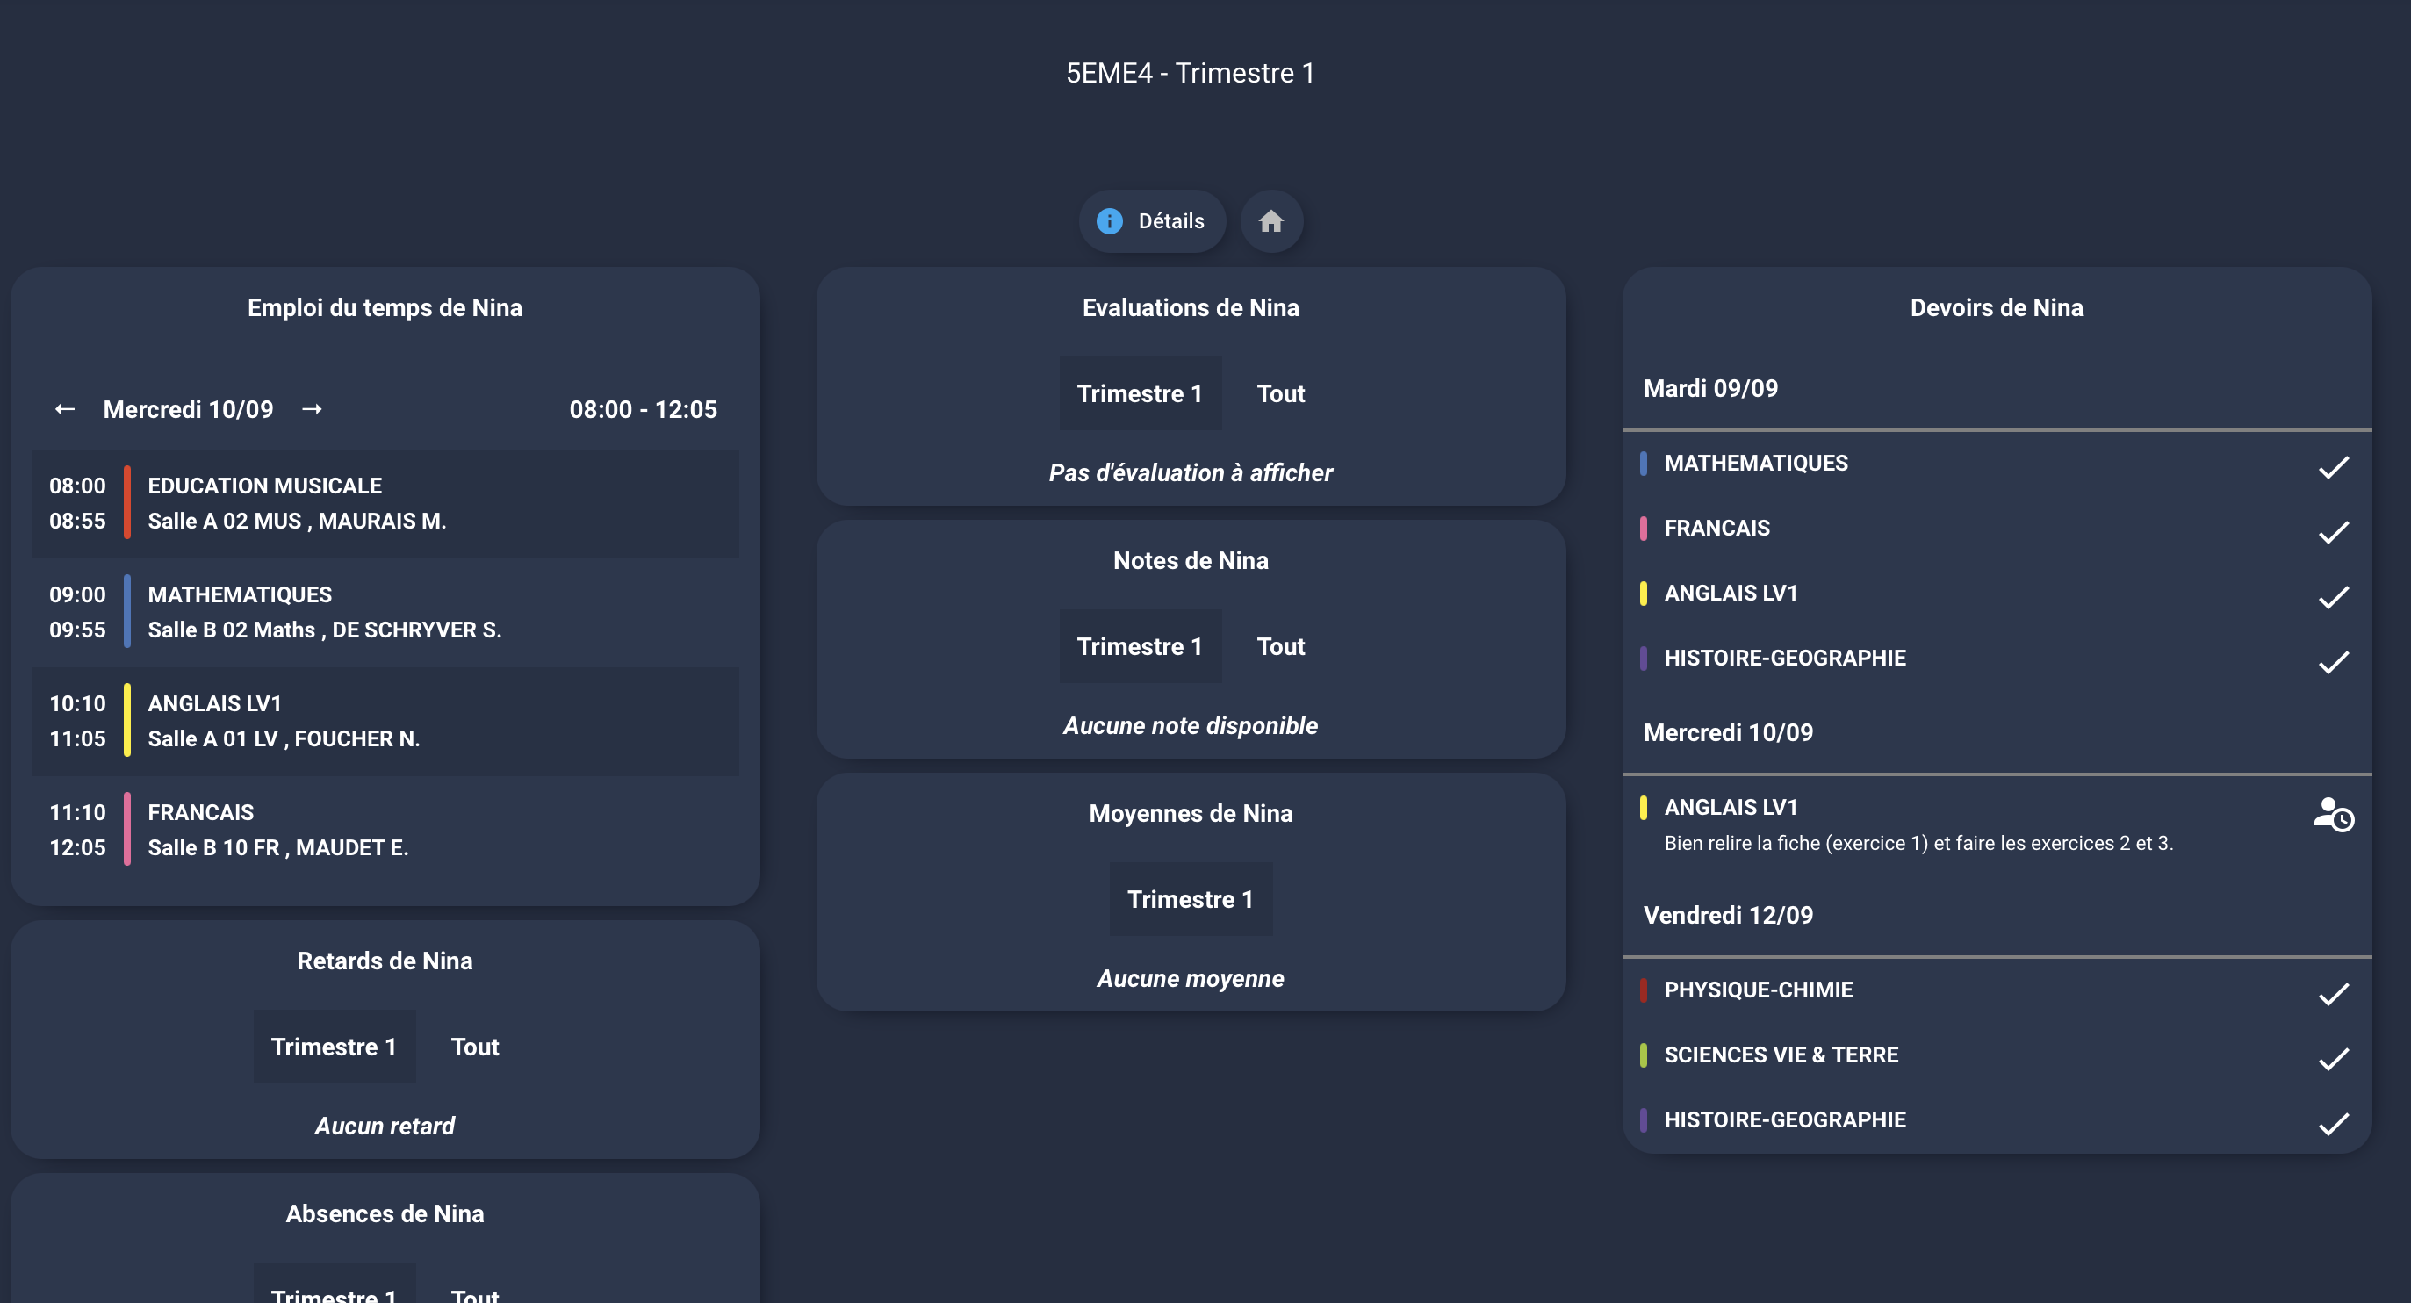2411x1303 pixels.
Task: Click the pending status icon for ANGLAIS LV1 homework
Action: (2332, 815)
